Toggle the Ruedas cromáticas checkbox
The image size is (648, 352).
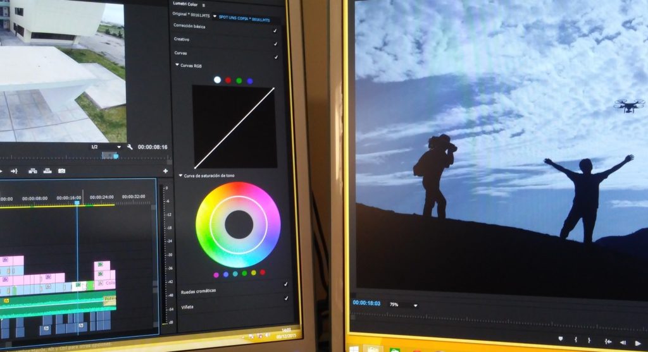[x=285, y=284]
